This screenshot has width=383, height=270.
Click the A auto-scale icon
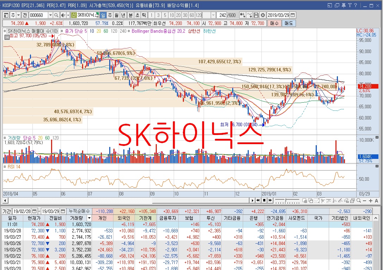376,201
